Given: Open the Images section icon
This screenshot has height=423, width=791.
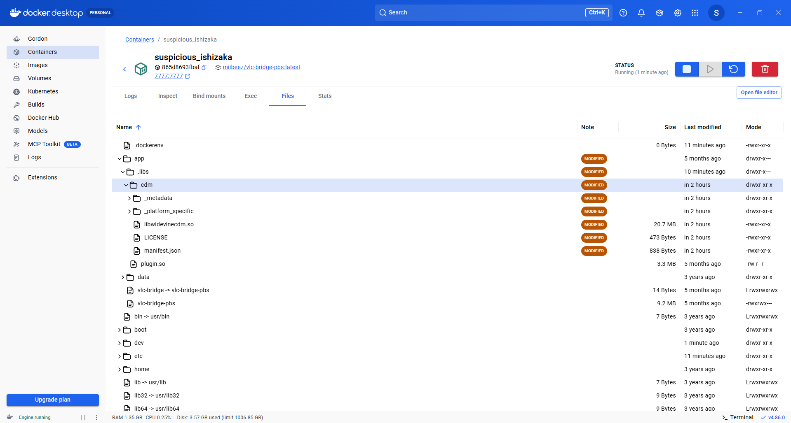Looking at the screenshot, I should tap(16, 65).
